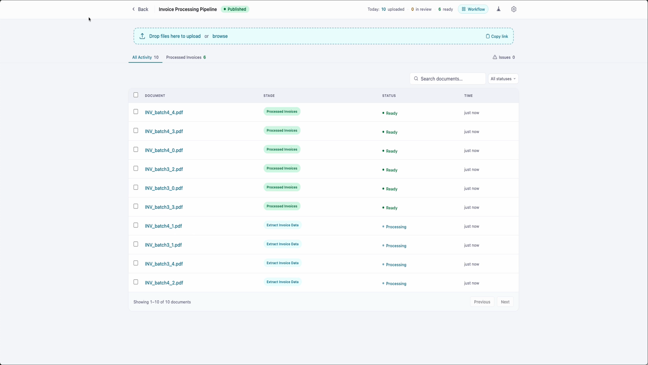Switch to the Processed Invoices tab

pyautogui.click(x=186, y=57)
